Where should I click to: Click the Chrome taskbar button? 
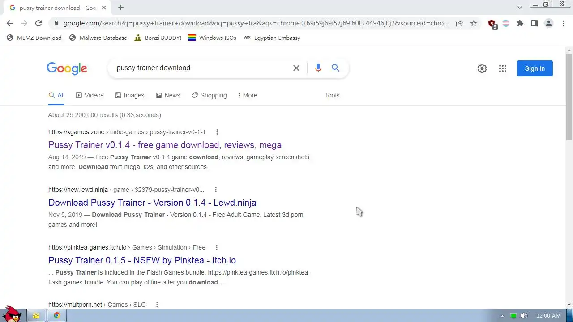tap(57, 316)
